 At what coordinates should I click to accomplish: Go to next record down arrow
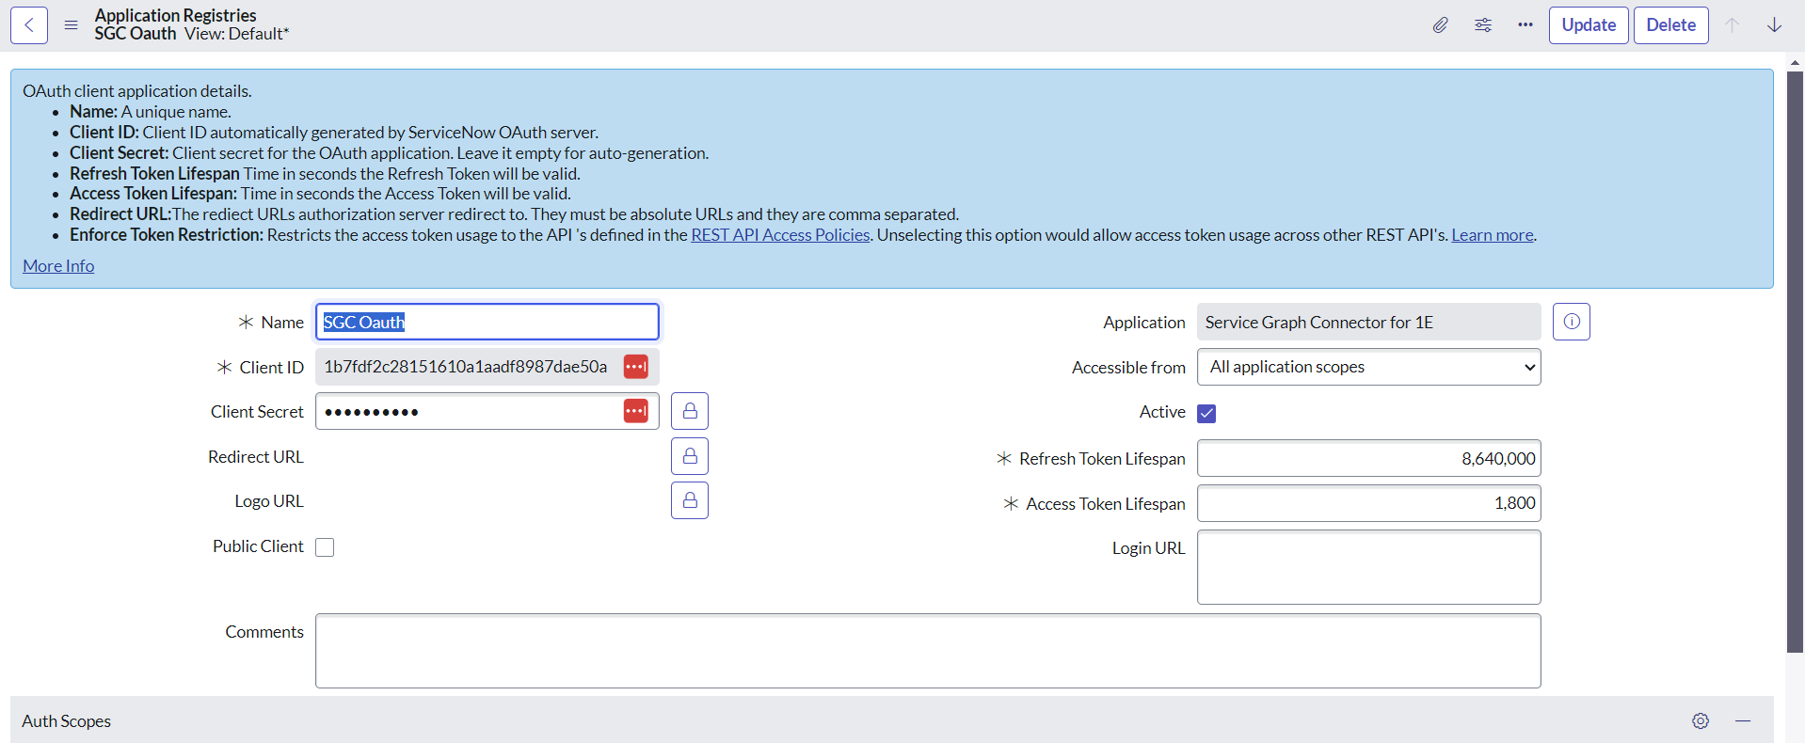point(1774,25)
